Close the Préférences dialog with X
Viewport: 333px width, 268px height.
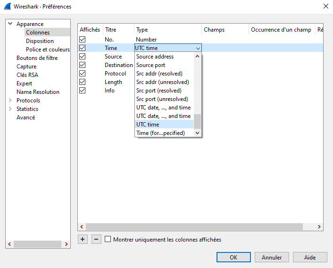coord(326,6)
